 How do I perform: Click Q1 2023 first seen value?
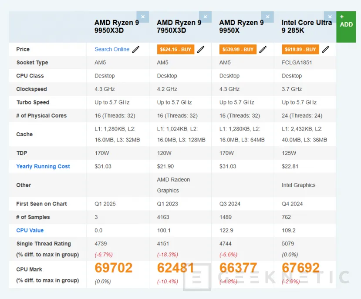point(167,204)
